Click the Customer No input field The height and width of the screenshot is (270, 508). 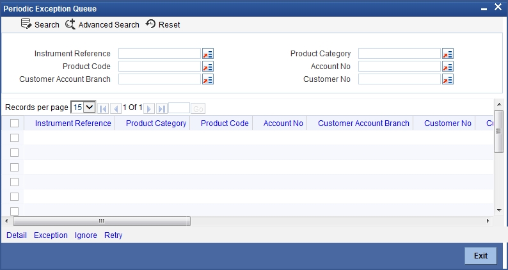pos(399,79)
